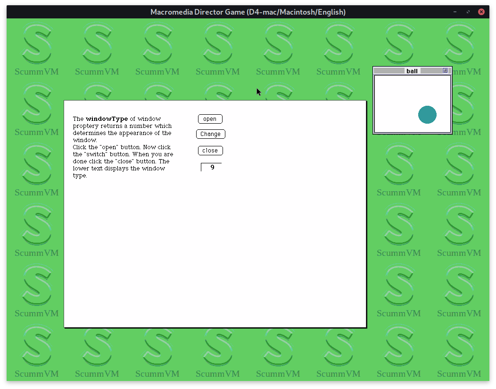Click the teal ball in the ball window
Screen dimensions: 496x389
point(427,115)
